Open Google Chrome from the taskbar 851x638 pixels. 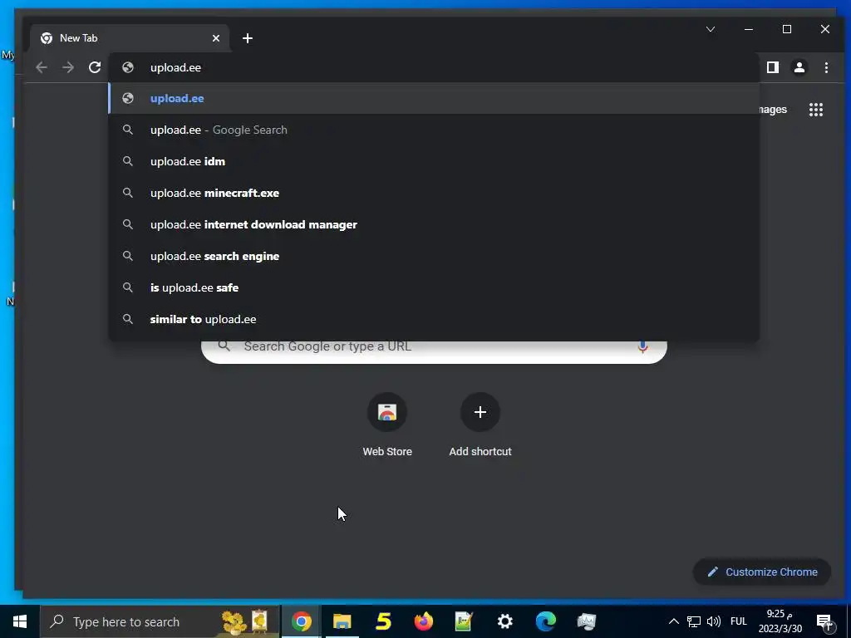click(301, 621)
